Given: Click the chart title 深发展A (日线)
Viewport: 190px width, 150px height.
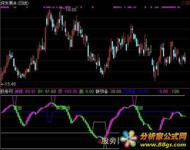Looking at the screenshot, I should (14, 3).
